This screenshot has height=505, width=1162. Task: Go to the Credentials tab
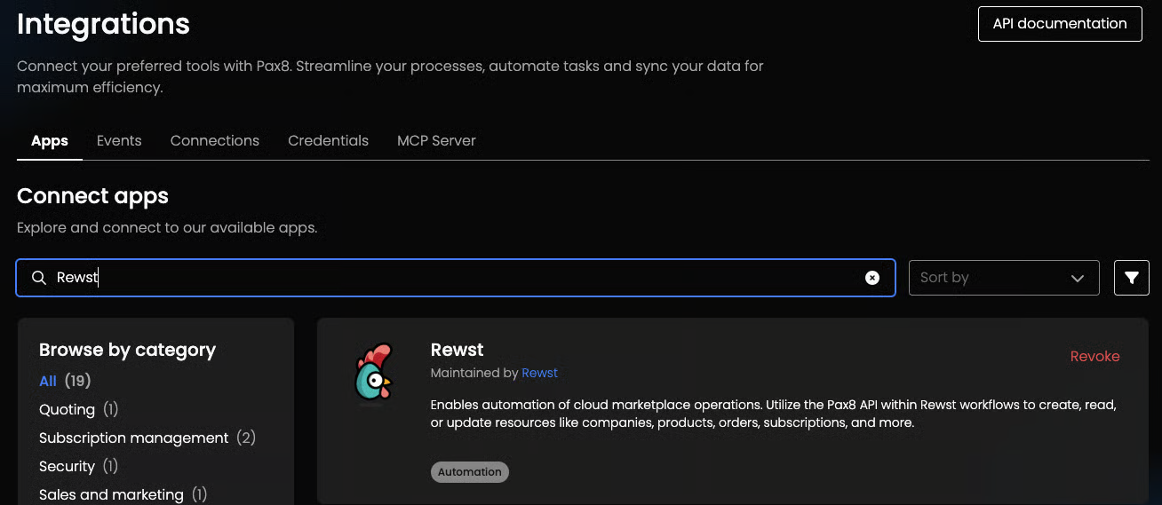tap(328, 140)
